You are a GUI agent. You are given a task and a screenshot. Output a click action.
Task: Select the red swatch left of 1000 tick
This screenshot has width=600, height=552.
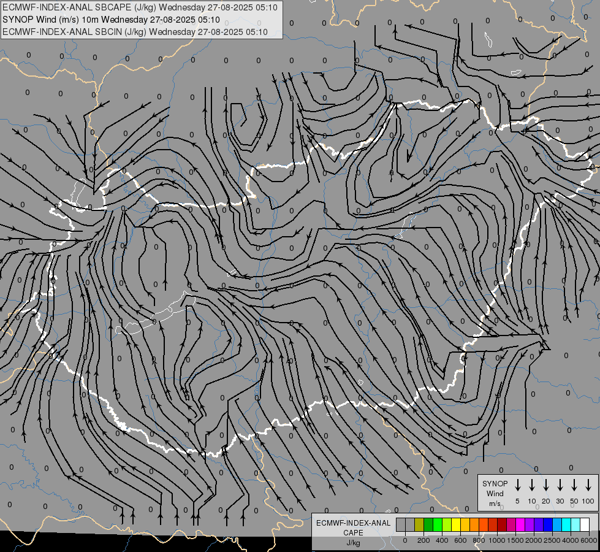pos(493,524)
